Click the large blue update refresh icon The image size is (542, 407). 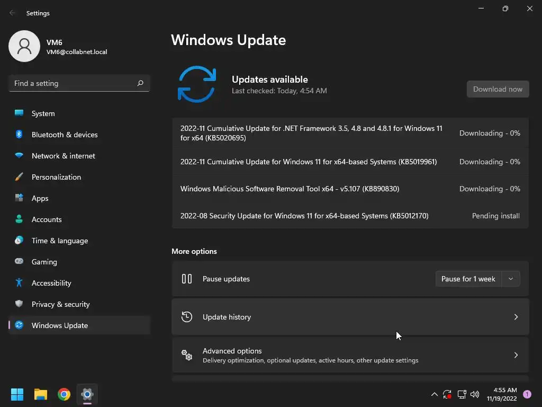[x=197, y=84]
